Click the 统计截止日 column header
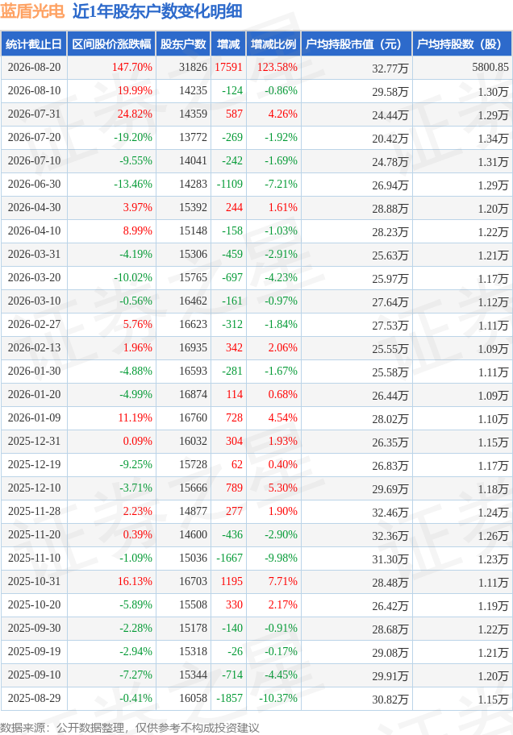This screenshot has width=513, height=735. pyautogui.click(x=34, y=44)
